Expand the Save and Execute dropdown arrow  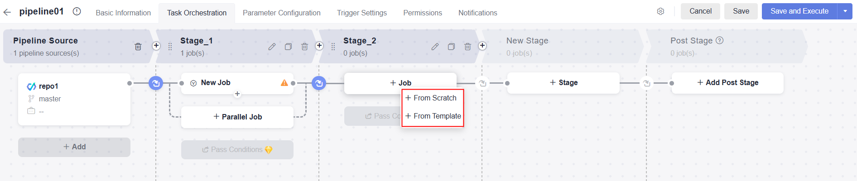pyautogui.click(x=845, y=11)
